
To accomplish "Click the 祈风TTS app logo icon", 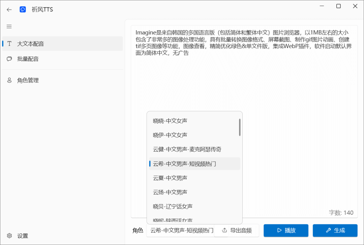I will [23, 9].
